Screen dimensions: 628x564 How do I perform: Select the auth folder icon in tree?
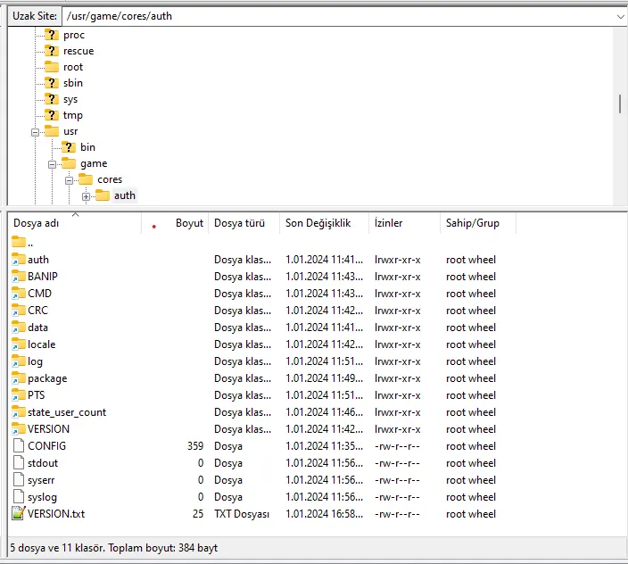[103, 195]
